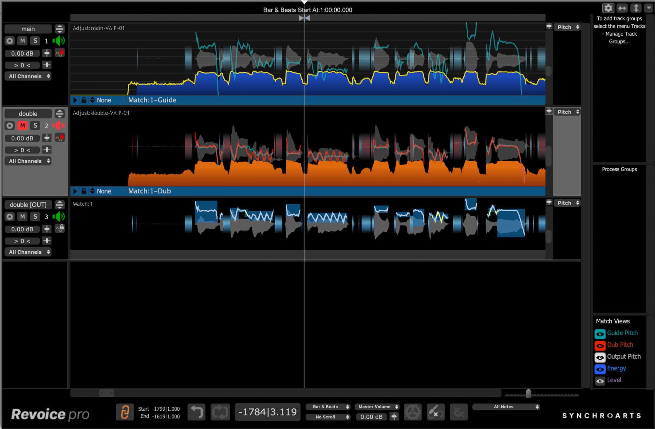This screenshot has width=655, height=429.
Task: Click the horizontal zoom slider handle
Action: pos(528,393)
